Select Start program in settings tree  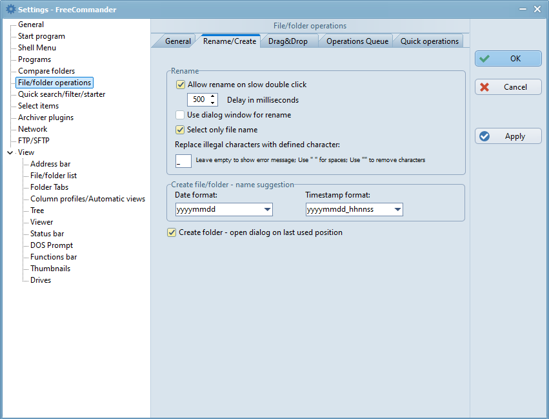coord(41,36)
